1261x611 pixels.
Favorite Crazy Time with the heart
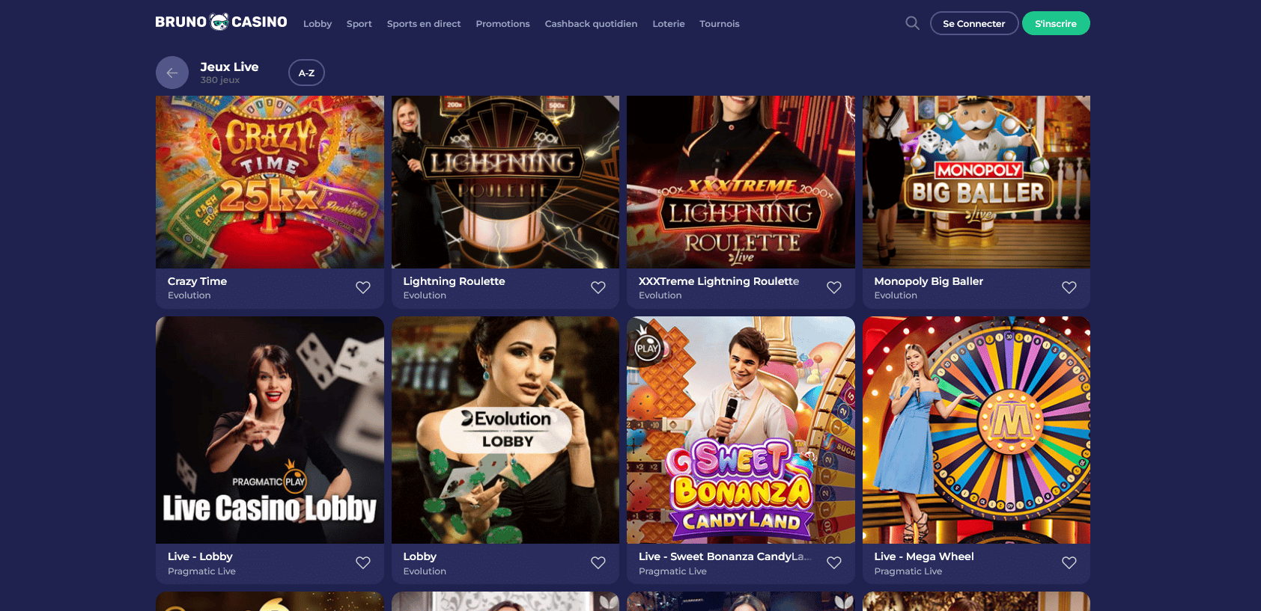pyautogui.click(x=363, y=288)
